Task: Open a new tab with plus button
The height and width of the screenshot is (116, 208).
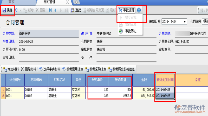Action: point(76,2)
